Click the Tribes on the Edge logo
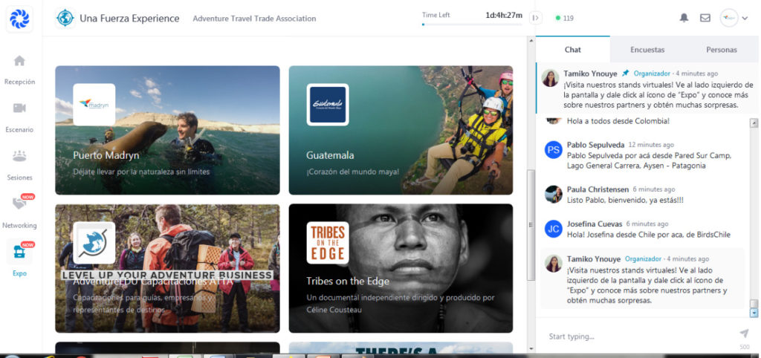761x358 pixels. 328,243
